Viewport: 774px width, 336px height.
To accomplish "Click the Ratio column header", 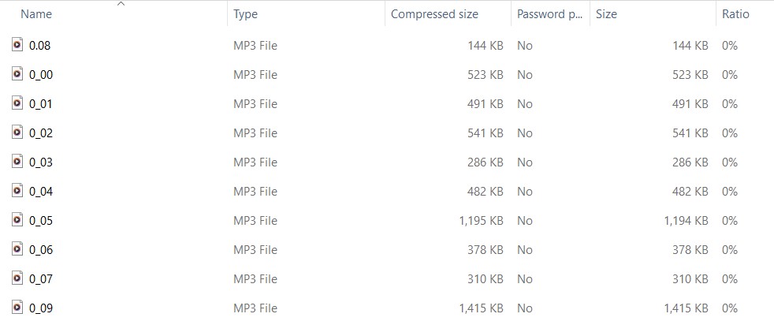I will coord(735,14).
